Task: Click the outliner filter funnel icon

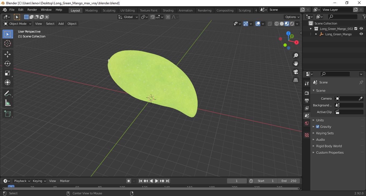Action: 364,17
